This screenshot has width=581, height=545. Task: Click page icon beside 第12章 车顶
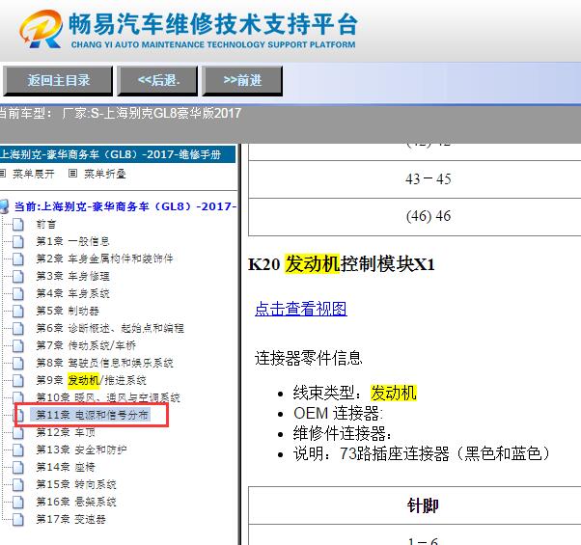coord(17,432)
